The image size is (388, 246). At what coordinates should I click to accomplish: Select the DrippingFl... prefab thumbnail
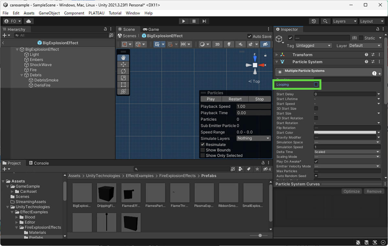[106, 193]
